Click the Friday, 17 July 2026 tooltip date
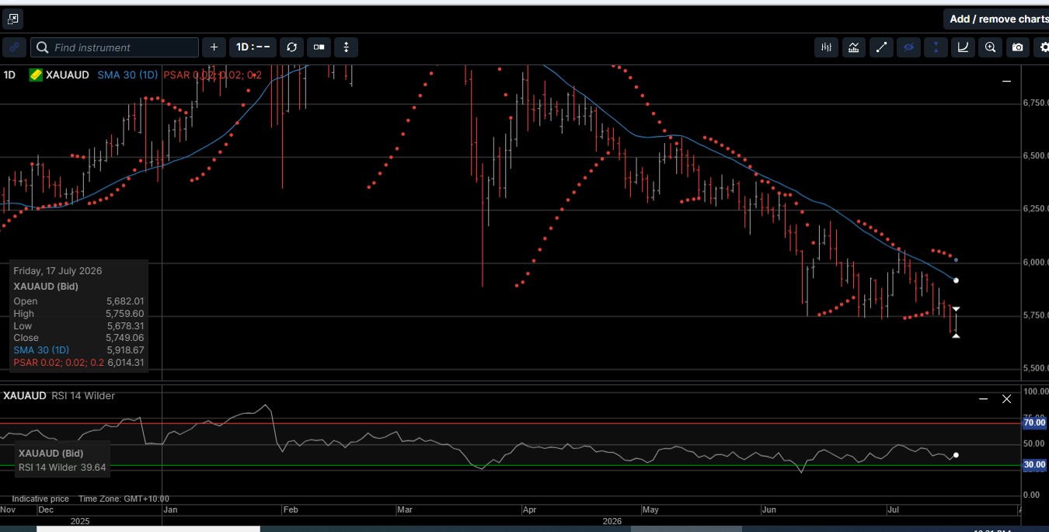 point(58,271)
